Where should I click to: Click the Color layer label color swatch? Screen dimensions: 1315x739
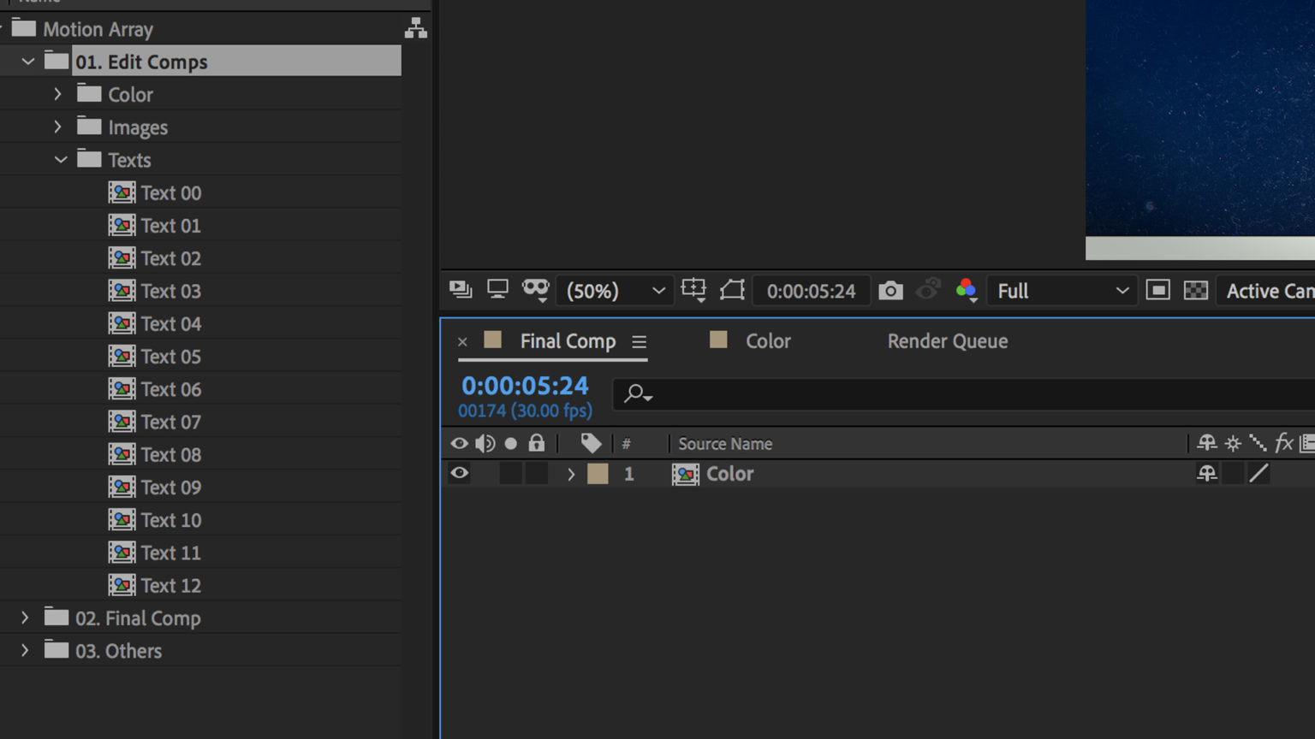(x=598, y=474)
